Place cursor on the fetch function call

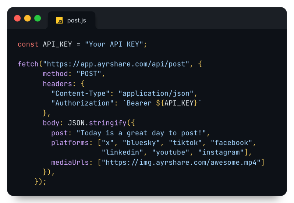[x=28, y=64]
